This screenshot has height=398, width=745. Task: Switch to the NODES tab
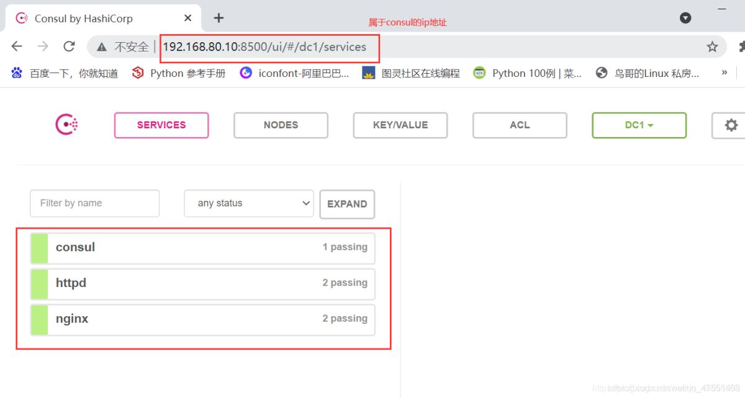point(281,125)
